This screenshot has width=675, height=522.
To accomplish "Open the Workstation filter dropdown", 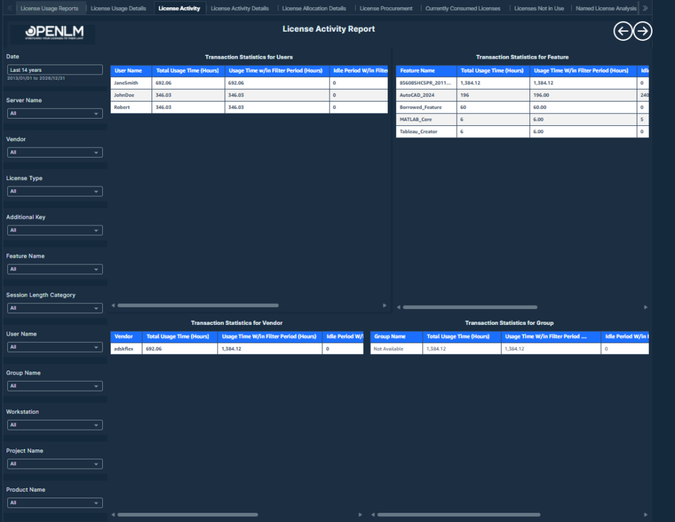I will click(x=55, y=425).
